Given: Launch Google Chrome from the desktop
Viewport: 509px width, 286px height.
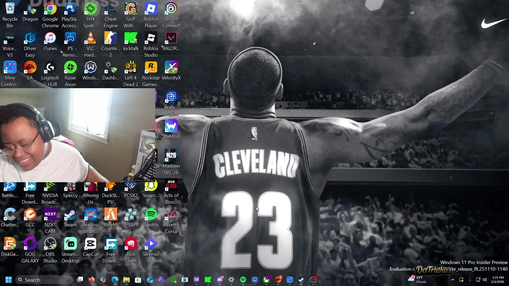Looking at the screenshot, I should 50,15.
